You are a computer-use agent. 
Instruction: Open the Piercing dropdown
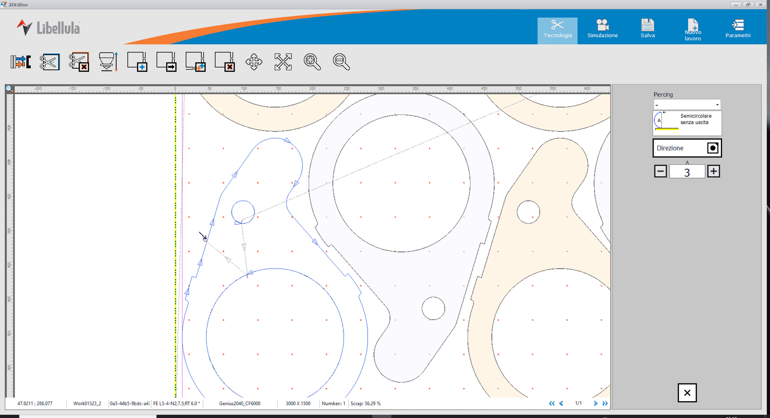687,105
